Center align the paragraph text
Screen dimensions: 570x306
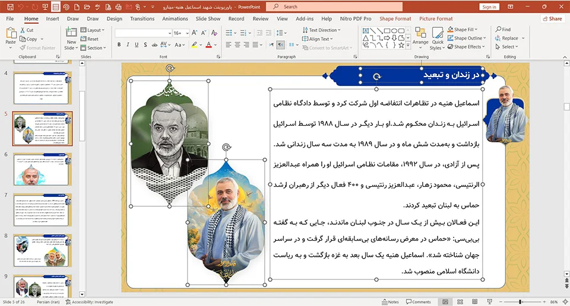(237, 44)
